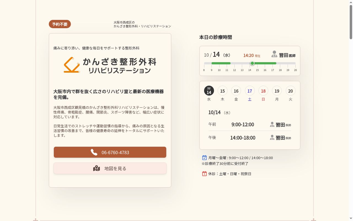This screenshot has width=353, height=221.
Task: Click the 10/14 (水) schedule date label
Action: point(220,112)
